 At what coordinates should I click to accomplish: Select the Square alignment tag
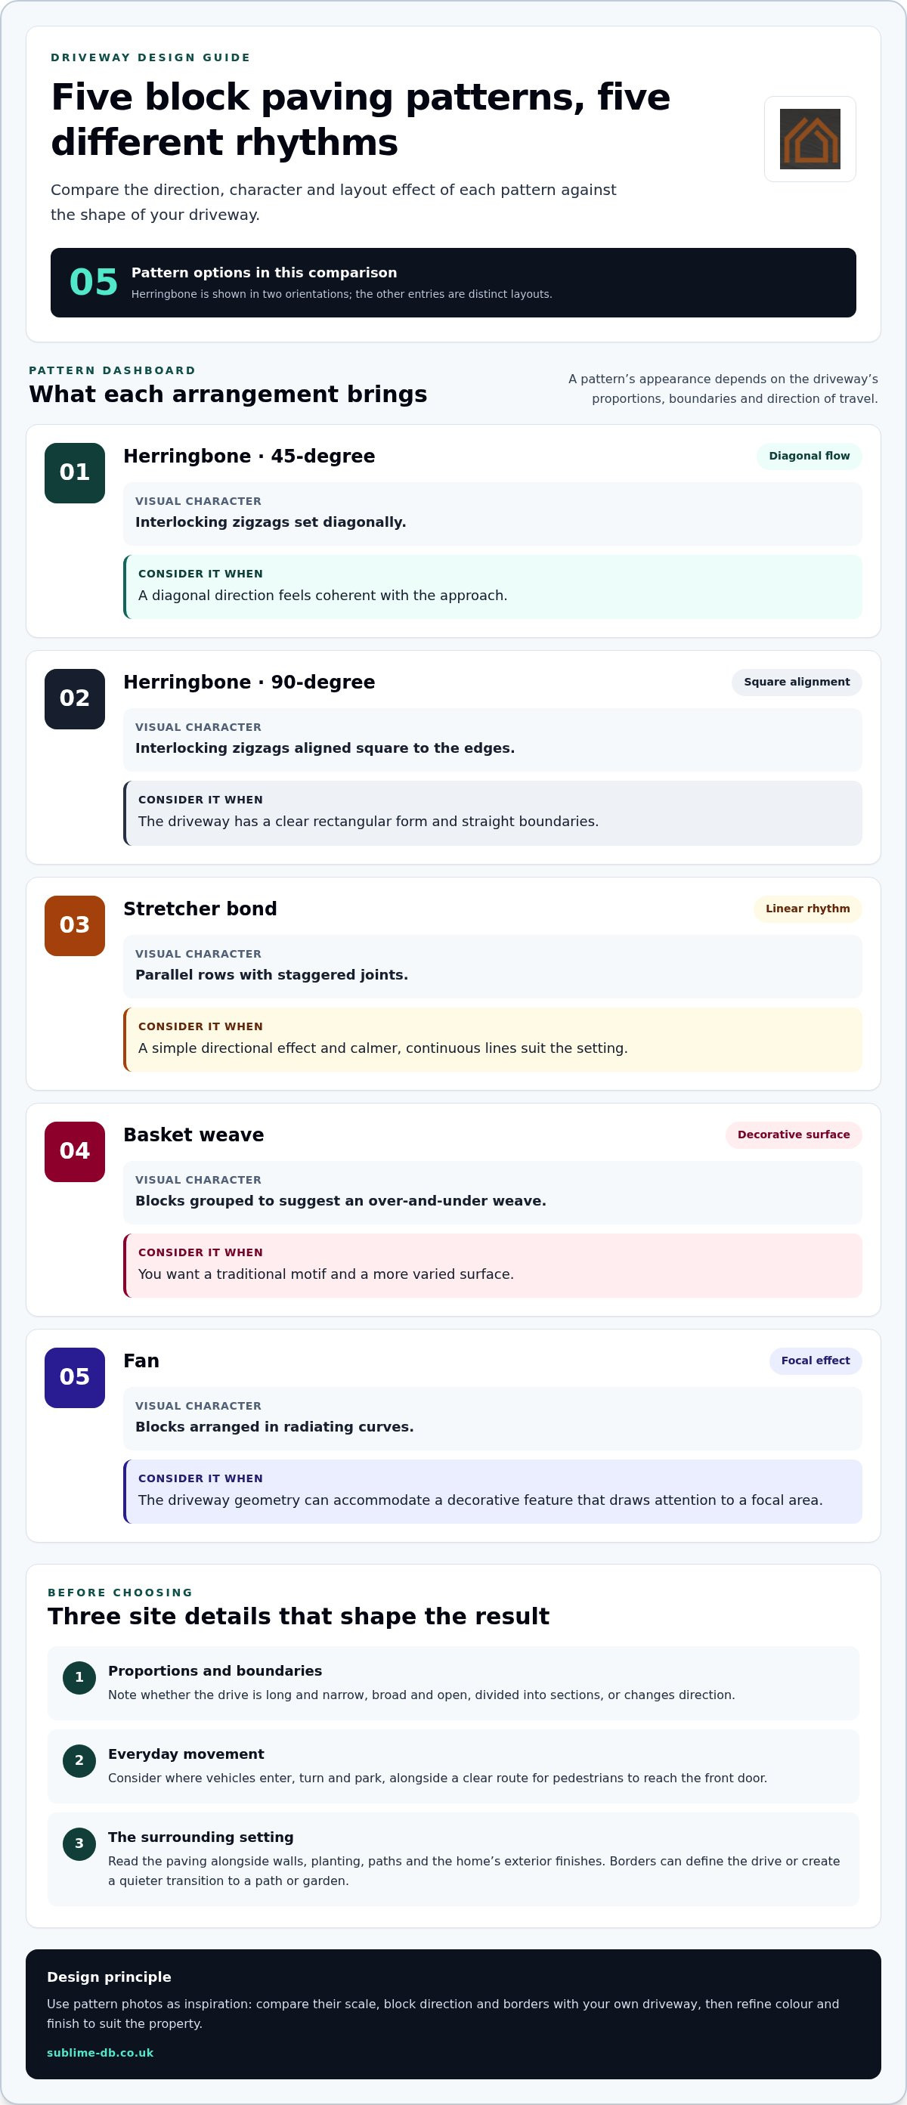pos(797,683)
